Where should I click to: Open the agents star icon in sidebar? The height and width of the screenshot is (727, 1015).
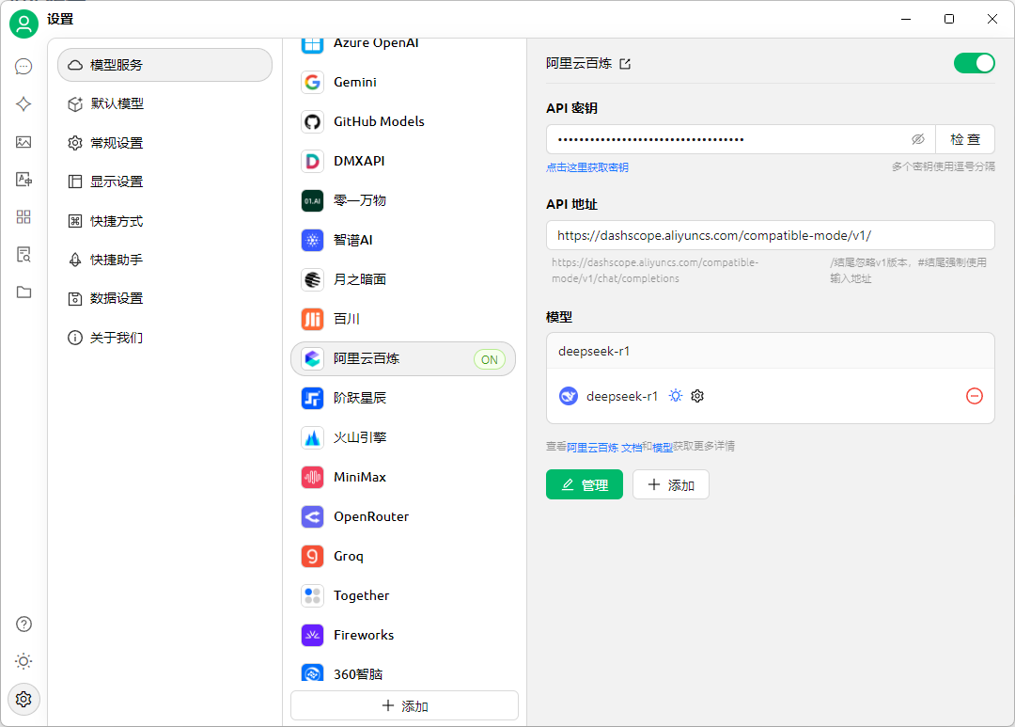pos(23,103)
